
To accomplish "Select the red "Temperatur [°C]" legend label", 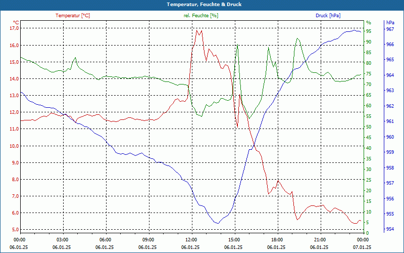I will pyautogui.click(x=73, y=16).
